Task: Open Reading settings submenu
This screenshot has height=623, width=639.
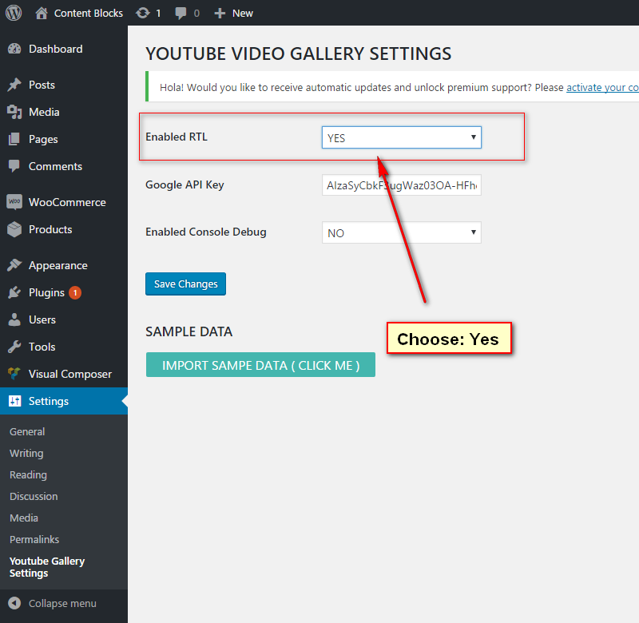Action: point(28,474)
